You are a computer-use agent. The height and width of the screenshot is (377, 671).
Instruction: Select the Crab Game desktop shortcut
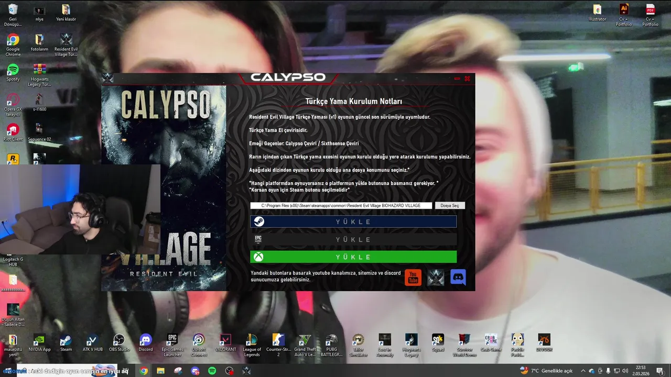[491, 343]
